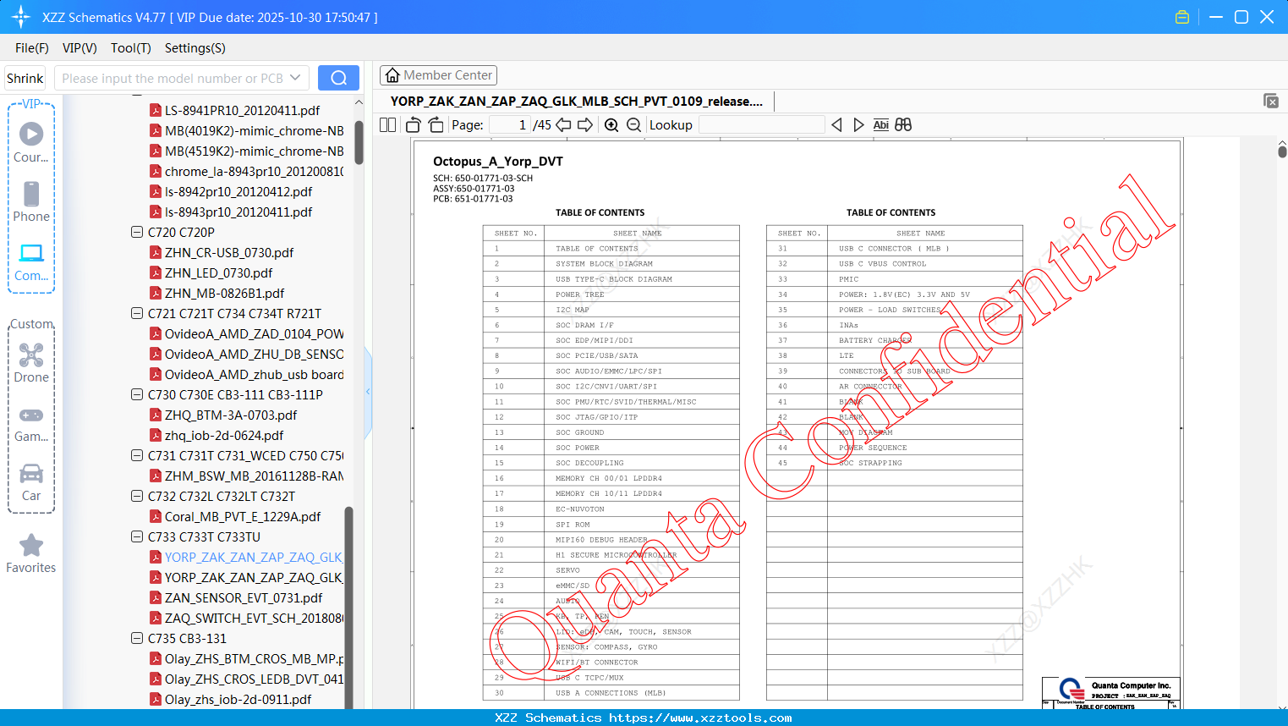The image size is (1288, 726).
Task: Open the Settings(S) menu
Action: click(x=195, y=48)
